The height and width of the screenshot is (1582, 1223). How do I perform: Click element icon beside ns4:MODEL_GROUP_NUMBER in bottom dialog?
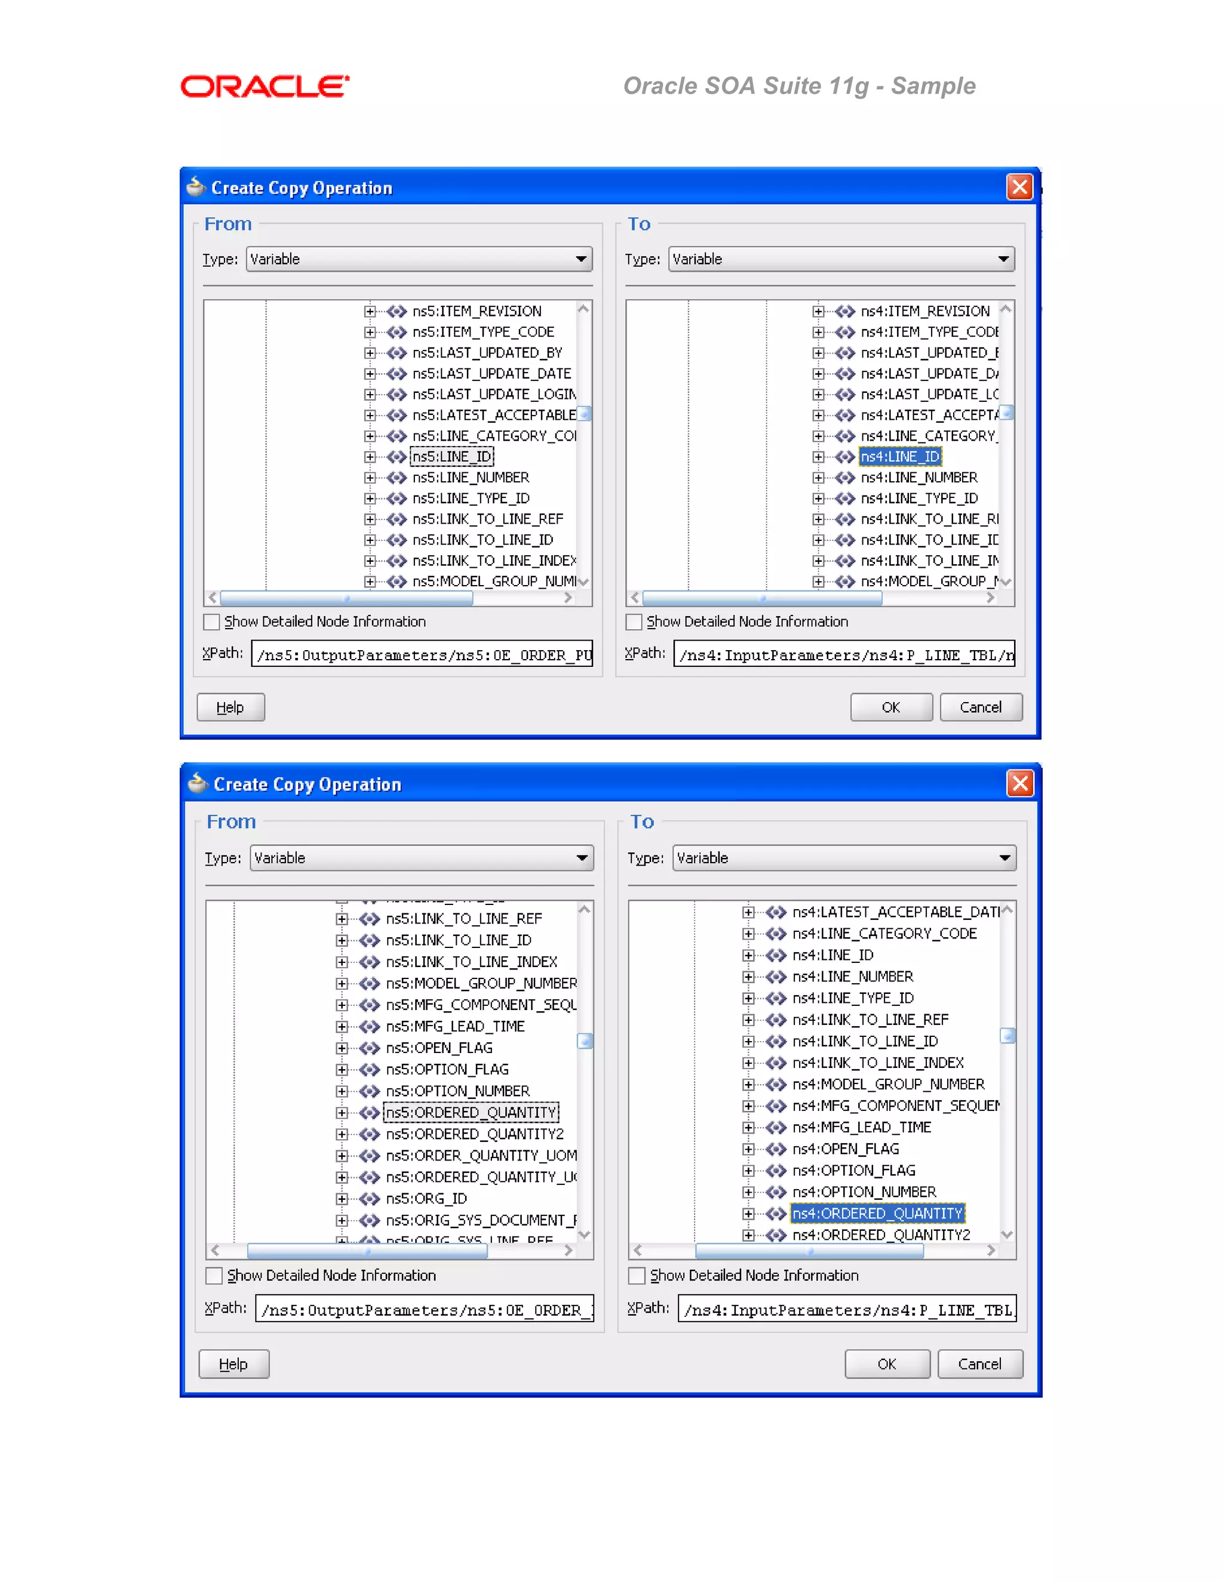[x=776, y=1084]
